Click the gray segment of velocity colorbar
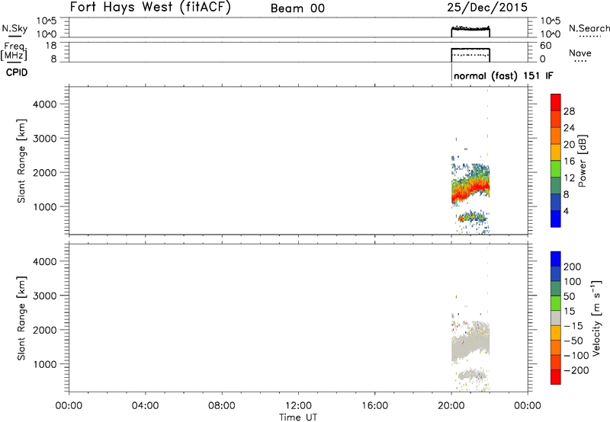This screenshot has width=610, height=422. (x=556, y=318)
